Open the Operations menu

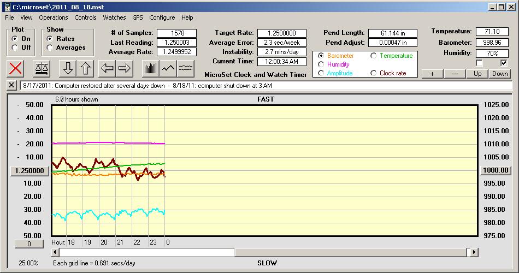[54, 17]
